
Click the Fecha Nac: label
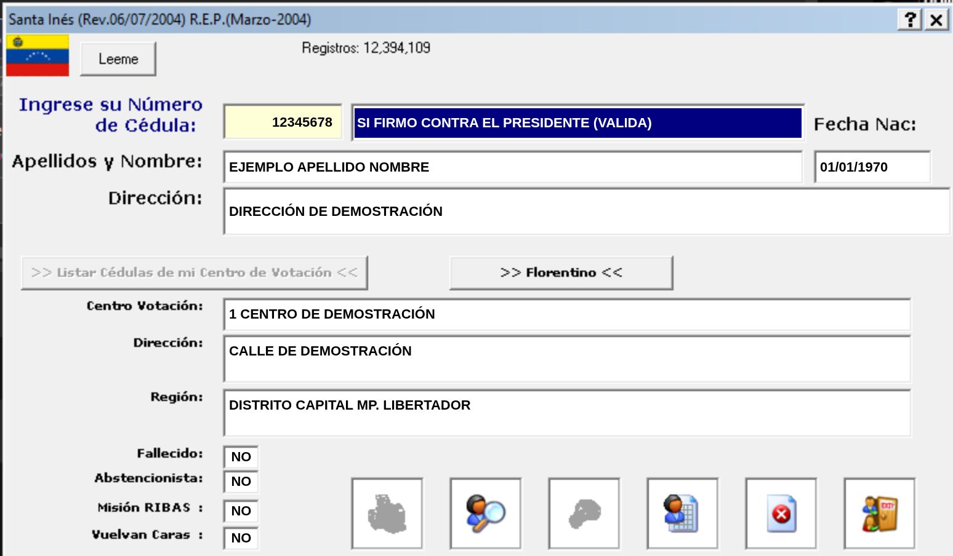(865, 124)
